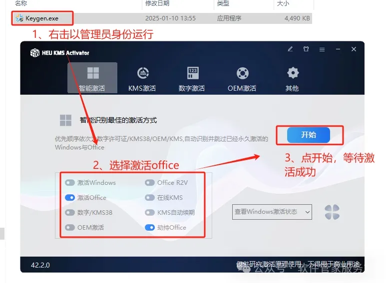This screenshot has width=386, height=283.
Task: Click the pencil edit icon in title bar
Action: [x=290, y=49]
